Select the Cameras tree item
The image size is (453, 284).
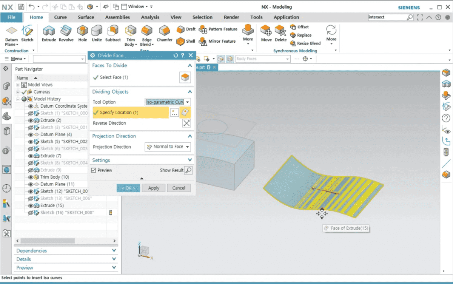(42, 92)
